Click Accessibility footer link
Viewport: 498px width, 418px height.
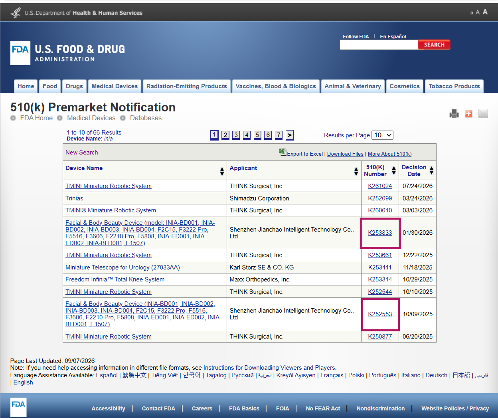[x=108, y=408]
